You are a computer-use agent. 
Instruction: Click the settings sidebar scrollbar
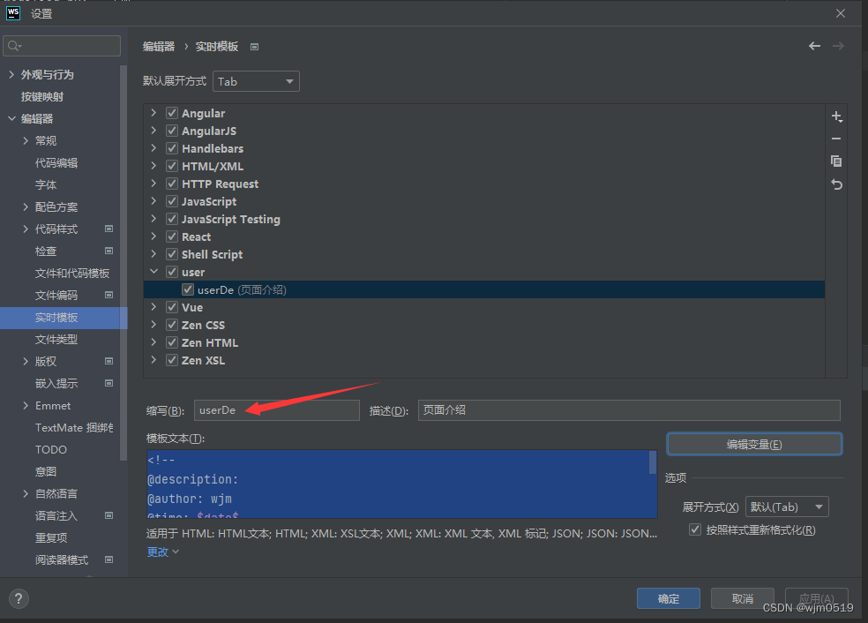(123, 262)
